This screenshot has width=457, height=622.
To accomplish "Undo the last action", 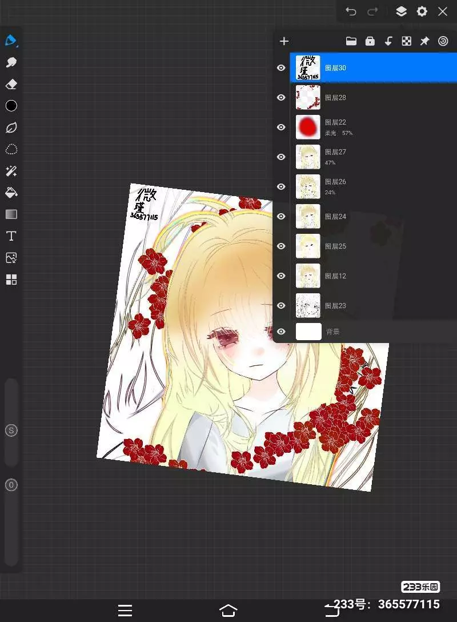I will [x=351, y=11].
